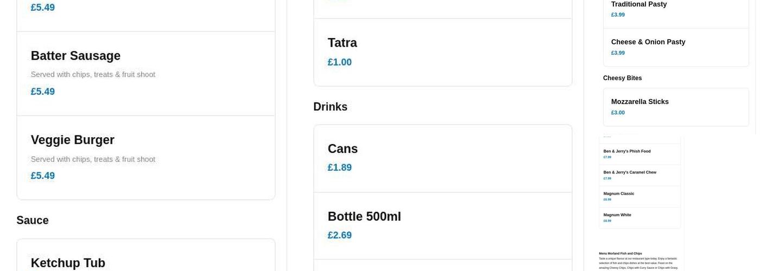Image resolution: width=760 pixels, height=271 pixels.
Task: Select Mozzarella Sticks under Cheesy Bites
Action: (x=639, y=102)
